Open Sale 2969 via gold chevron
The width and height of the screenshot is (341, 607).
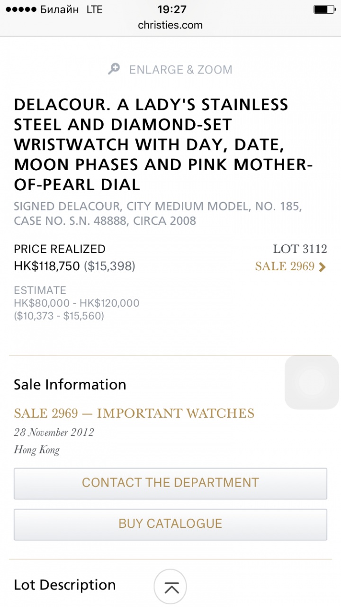(x=323, y=267)
